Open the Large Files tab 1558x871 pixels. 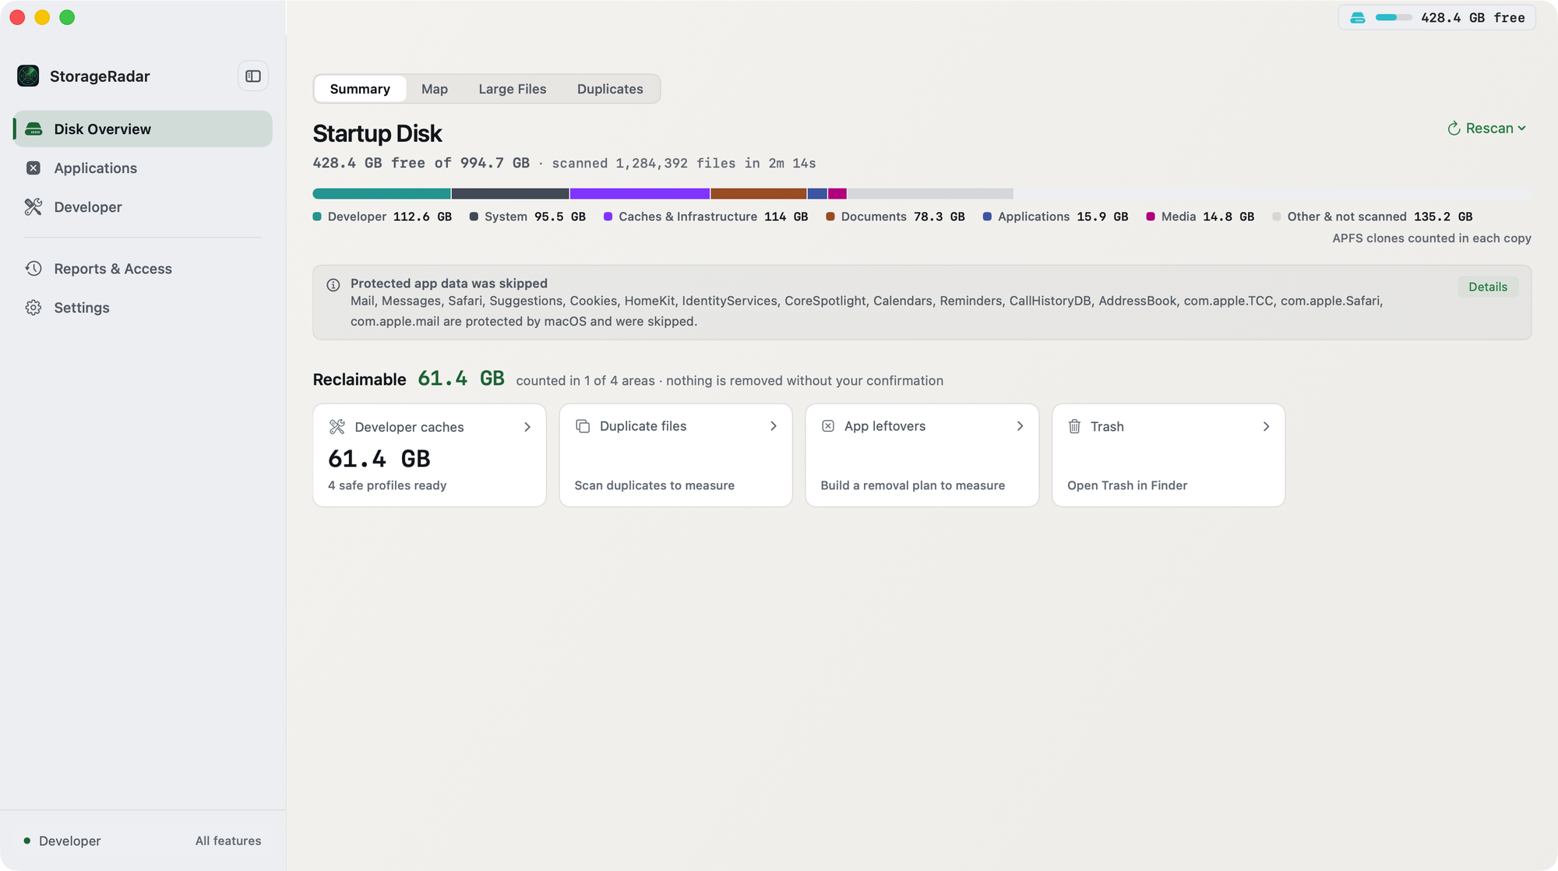(x=513, y=89)
